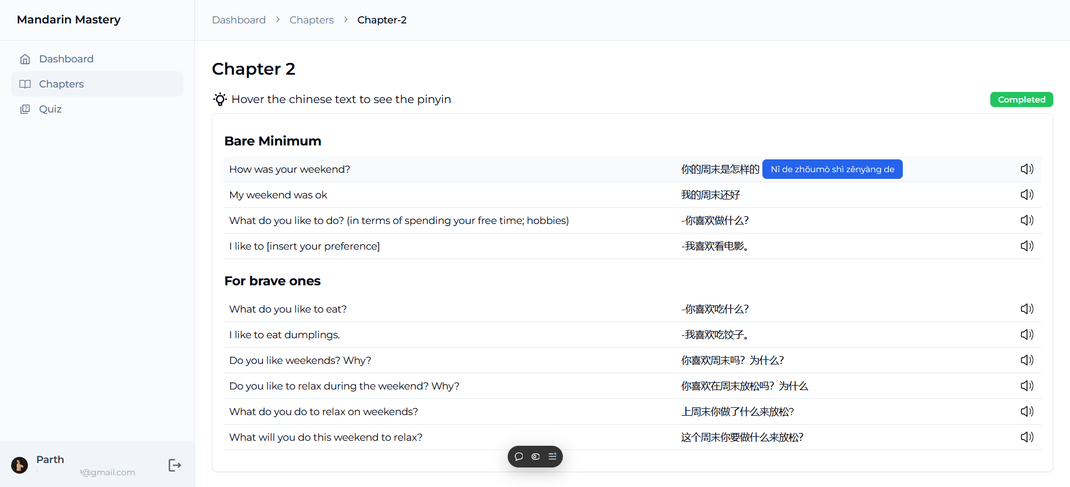
Task: Play audio for "How was your weekend?"
Action: click(1027, 169)
